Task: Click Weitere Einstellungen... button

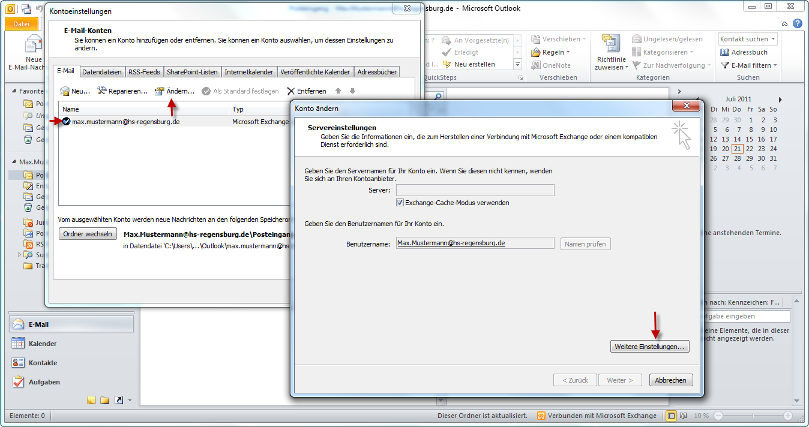Action: tap(649, 347)
